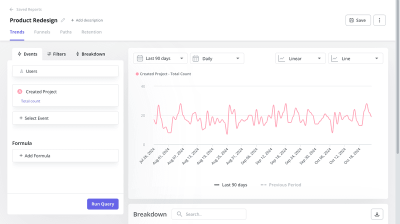Switch to the Funnels tab

42,32
